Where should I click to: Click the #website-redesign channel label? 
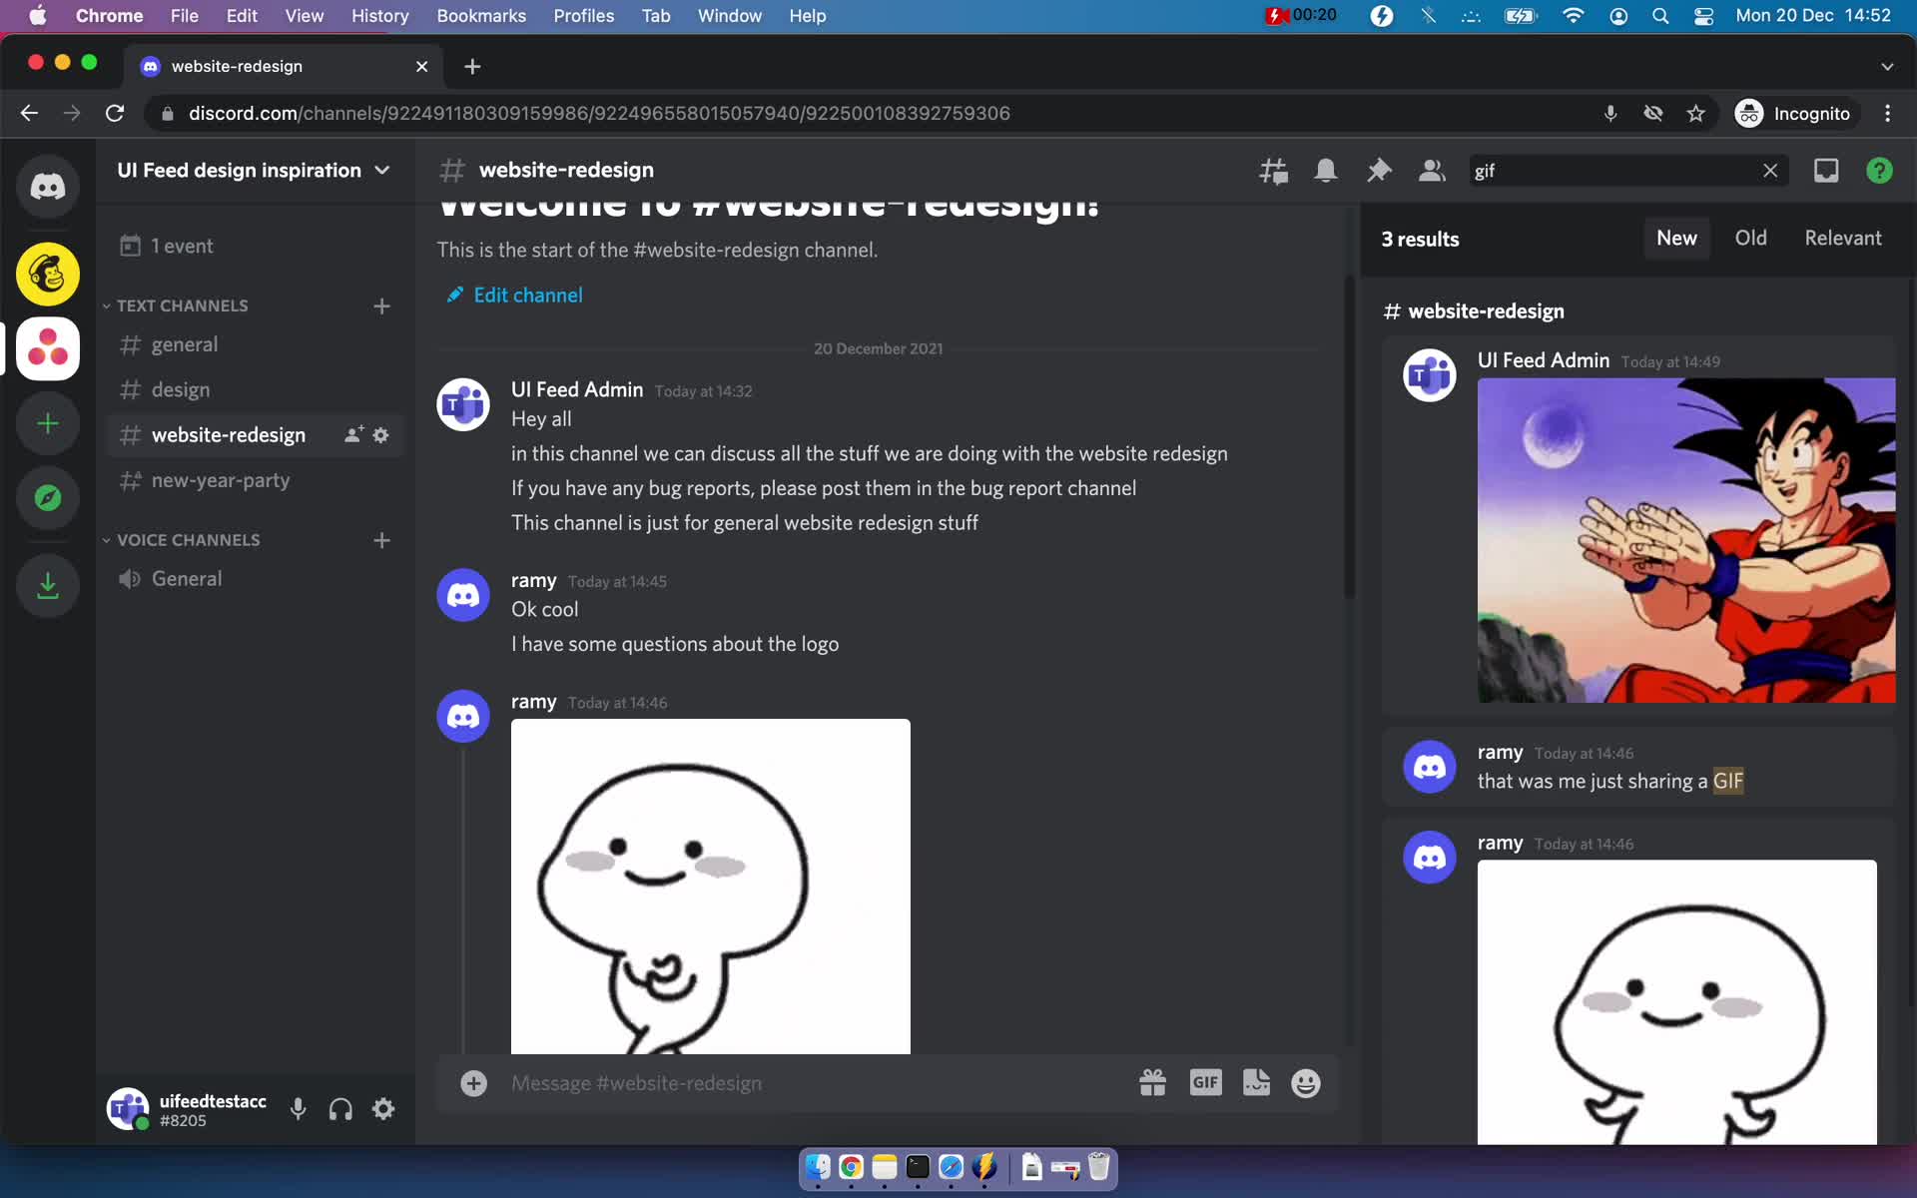[228, 433]
